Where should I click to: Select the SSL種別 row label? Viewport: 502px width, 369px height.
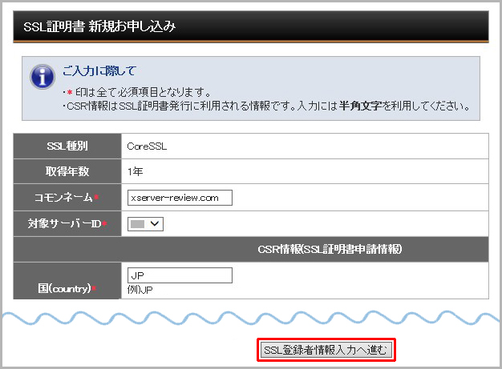click(67, 146)
